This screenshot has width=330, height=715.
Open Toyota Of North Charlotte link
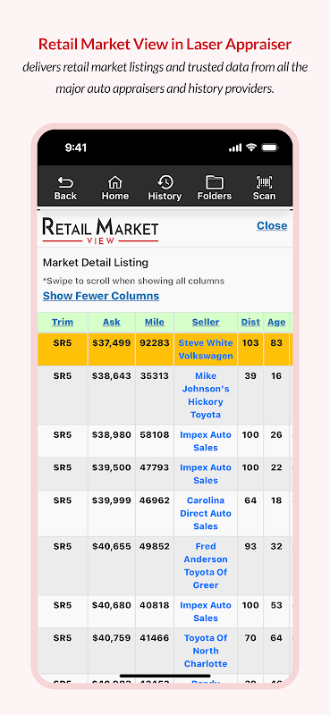206,651
